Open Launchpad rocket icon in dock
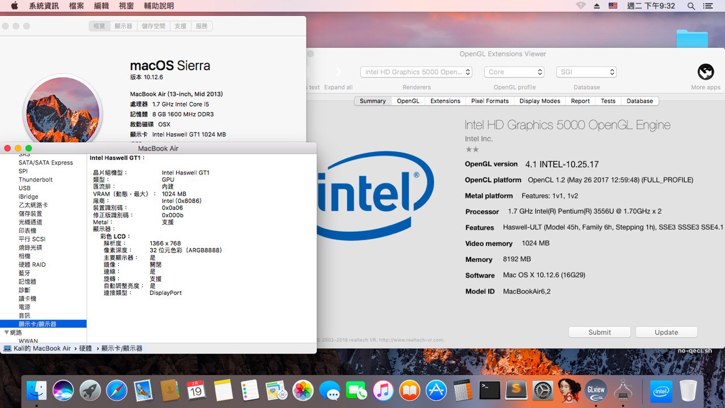This screenshot has width=725, height=408. [90, 390]
